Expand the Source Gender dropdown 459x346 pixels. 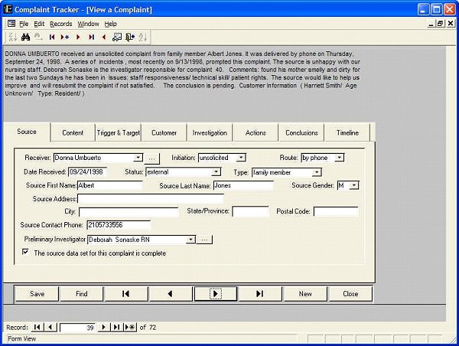point(354,185)
